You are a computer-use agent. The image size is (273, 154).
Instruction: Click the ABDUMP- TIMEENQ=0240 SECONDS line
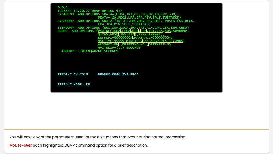coord(90,51)
